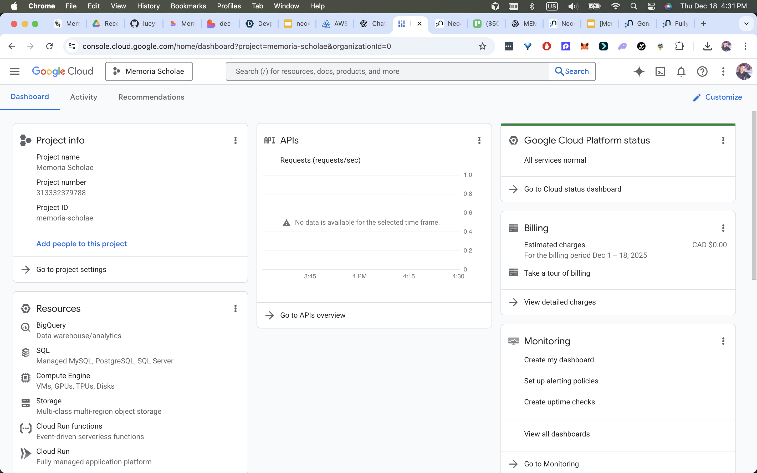Expand the Chrome tab search chevron

(x=746, y=23)
